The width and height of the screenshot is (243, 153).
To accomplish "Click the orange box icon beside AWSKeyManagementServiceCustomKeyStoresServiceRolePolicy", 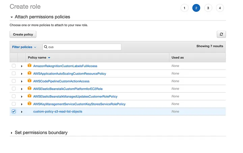I will [x=29, y=104].
